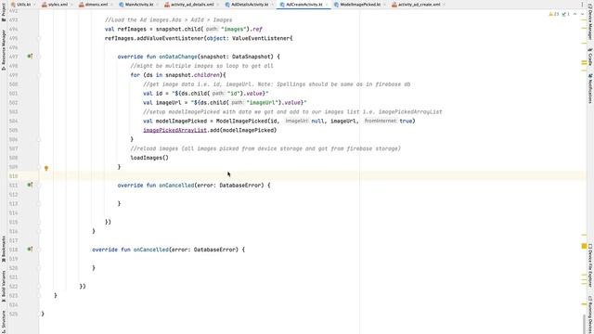This screenshot has width=594, height=334.
Task: Click the refImages variable declaration
Action: [132, 29]
